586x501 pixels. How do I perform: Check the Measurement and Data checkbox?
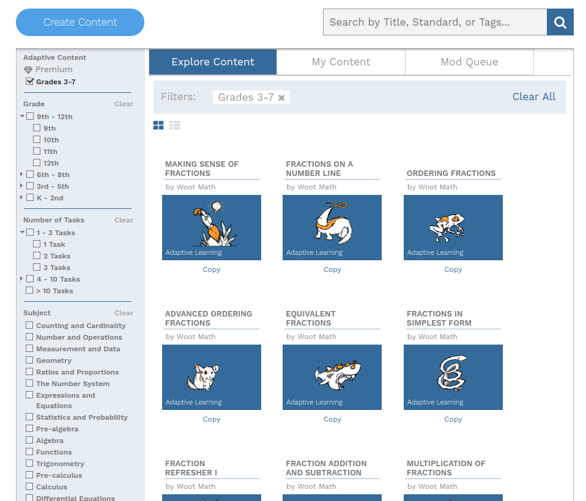pyautogui.click(x=29, y=348)
